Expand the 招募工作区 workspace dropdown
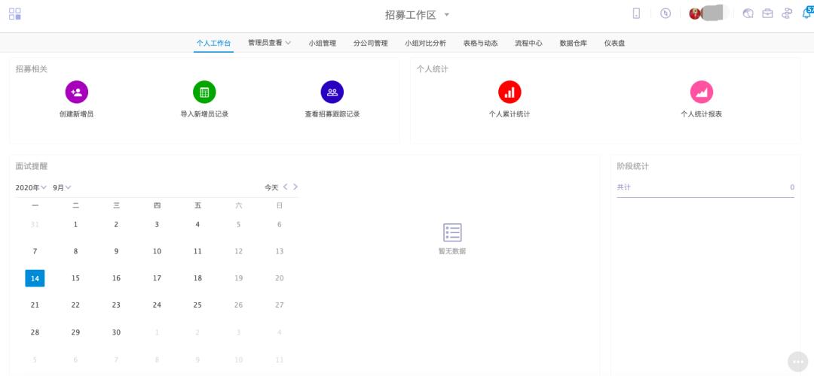Screen dimensions: 814x376 coord(446,14)
